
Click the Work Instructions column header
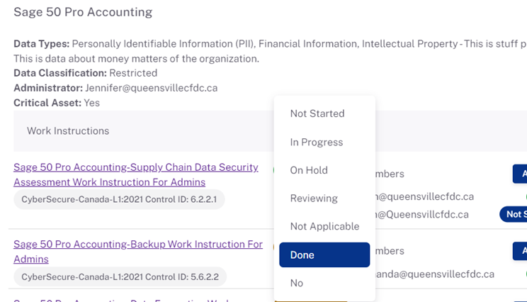pos(68,131)
